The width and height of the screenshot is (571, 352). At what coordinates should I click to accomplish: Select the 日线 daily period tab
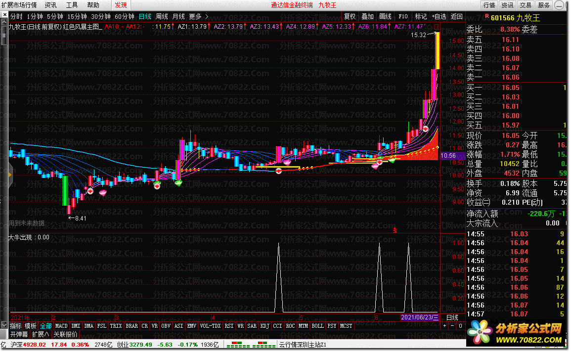(145, 17)
